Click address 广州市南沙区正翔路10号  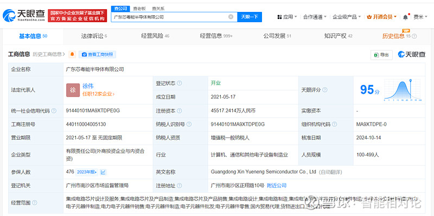coord(238,186)
